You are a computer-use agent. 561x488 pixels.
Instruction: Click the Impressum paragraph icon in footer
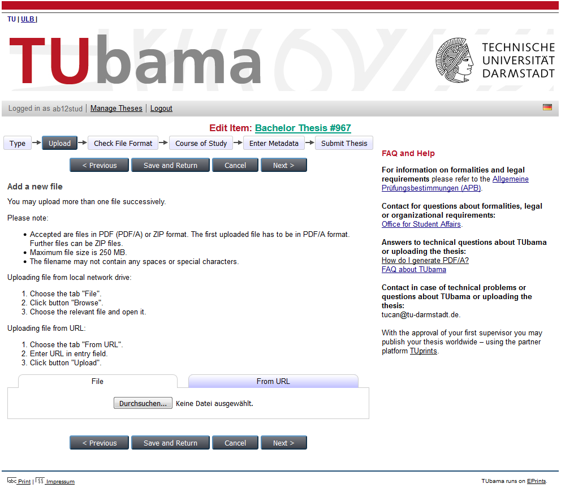click(x=40, y=481)
